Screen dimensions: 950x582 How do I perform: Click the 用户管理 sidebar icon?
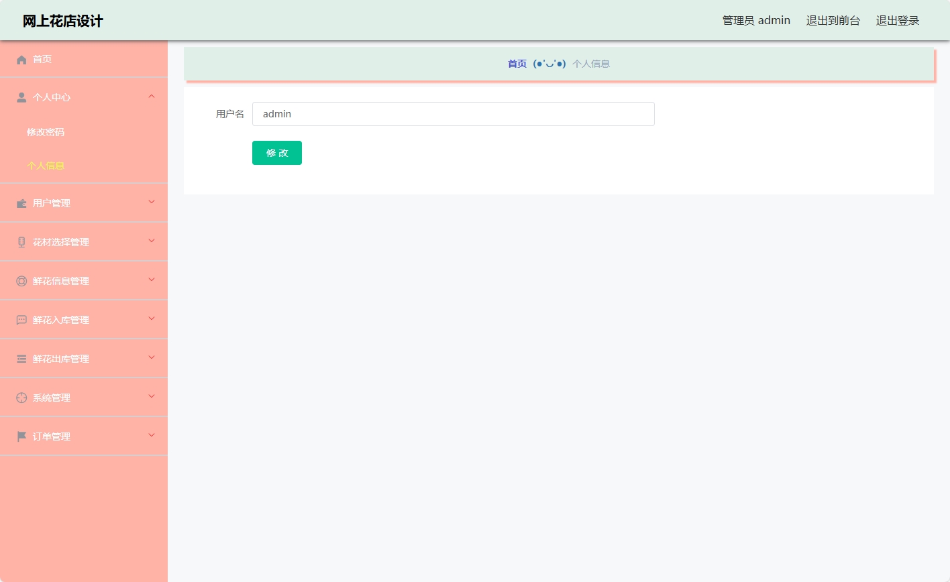click(x=21, y=202)
